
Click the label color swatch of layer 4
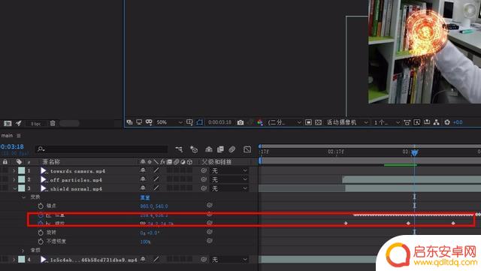tap(22, 259)
